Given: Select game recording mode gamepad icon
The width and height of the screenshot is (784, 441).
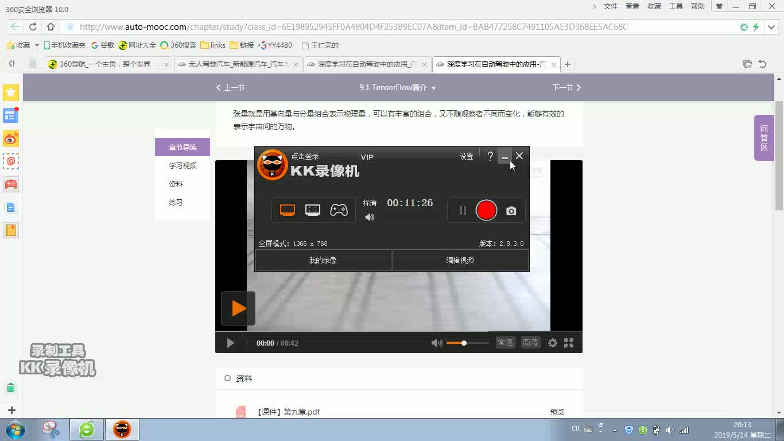Looking at the screenshot, I should pyautogui.click(x=339, y=210).
